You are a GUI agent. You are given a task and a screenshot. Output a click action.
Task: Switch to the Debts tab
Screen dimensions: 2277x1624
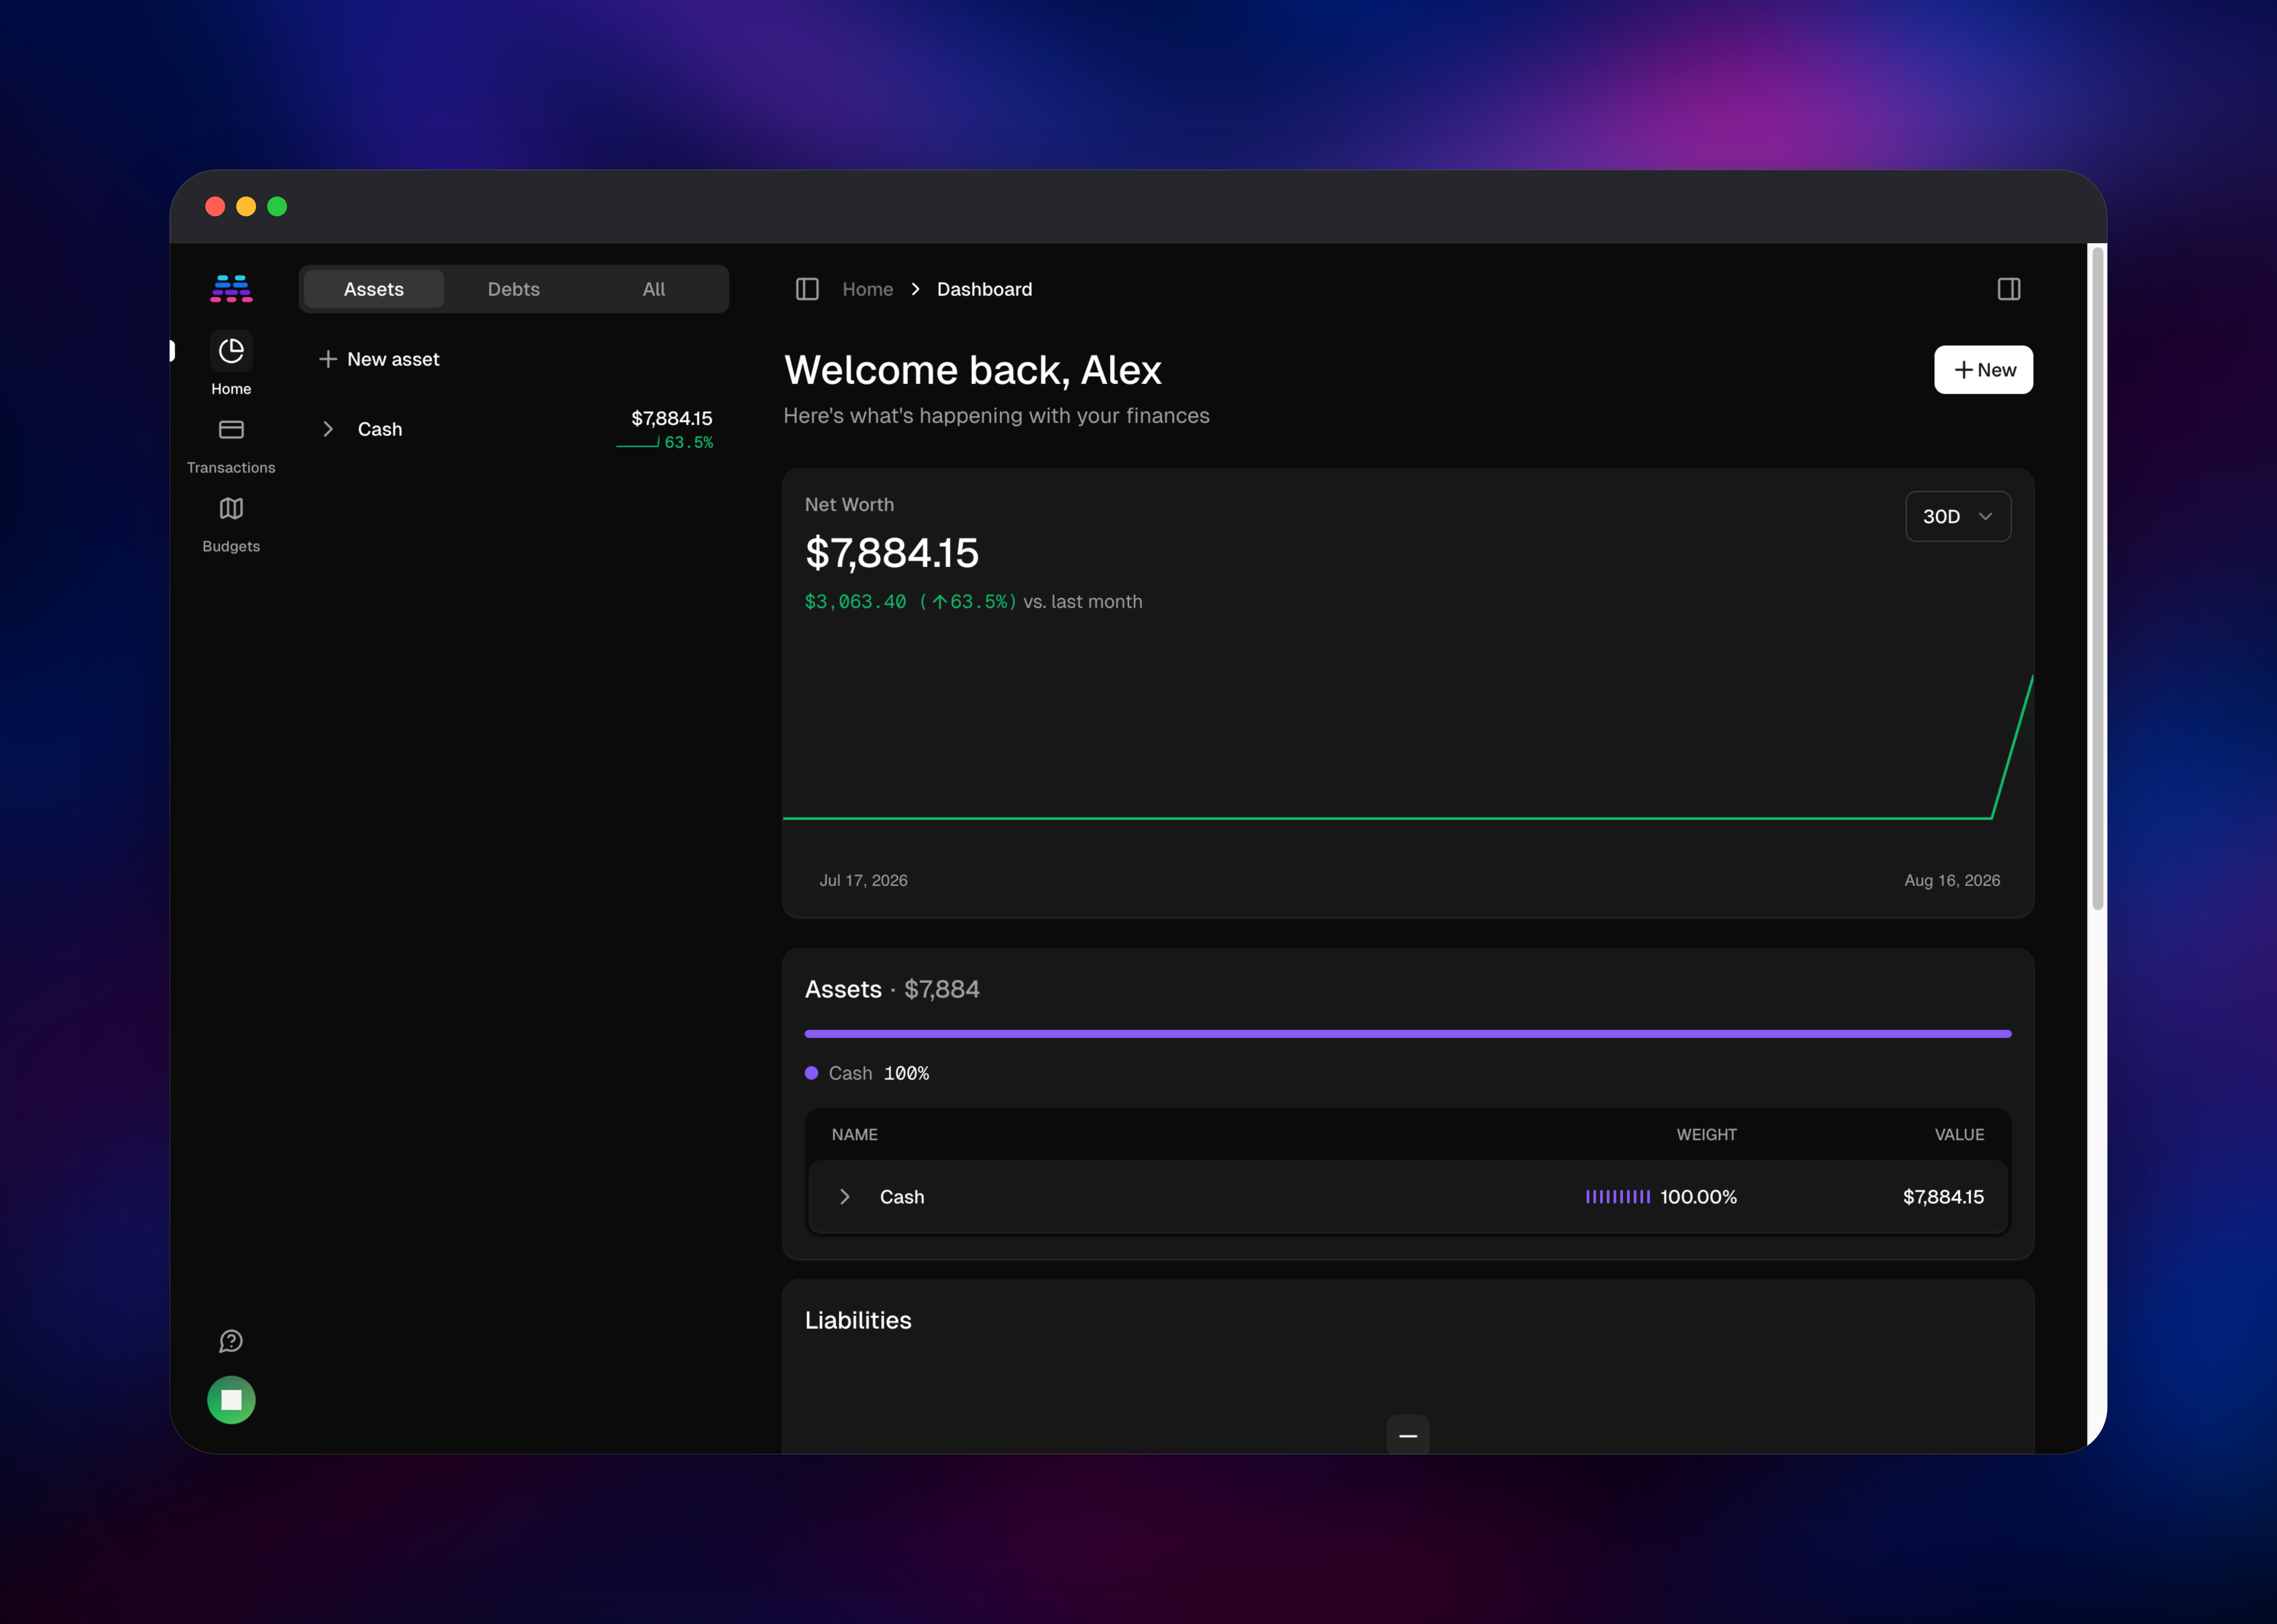pyautogui.click(x=514, y=289)
